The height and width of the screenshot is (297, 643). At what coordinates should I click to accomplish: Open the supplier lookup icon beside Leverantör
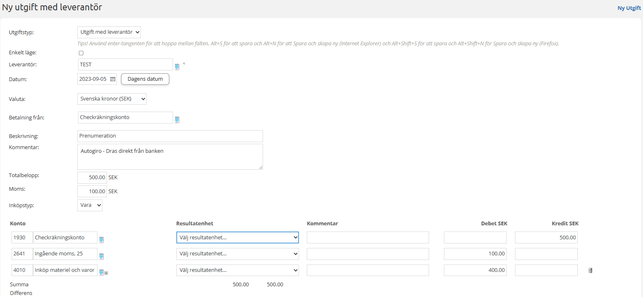pyautogui.click(x=177, y=66)
